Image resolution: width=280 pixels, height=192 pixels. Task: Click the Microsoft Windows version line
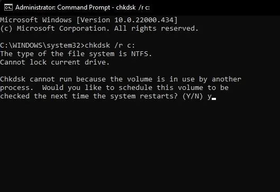click(x=89, y=20)
